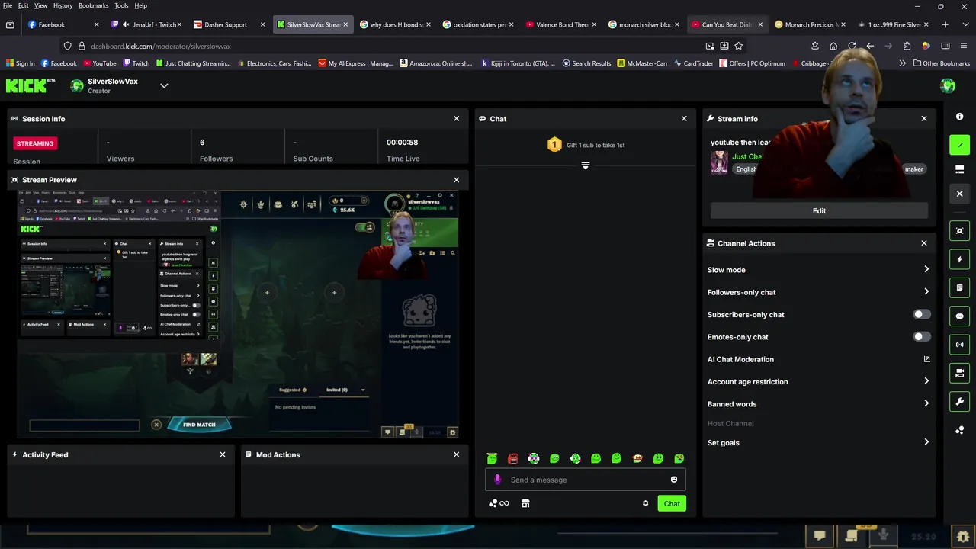Viewport: 976px width, 549px height.
Task: Open the History menu
Action: click(x=63, y=5)
